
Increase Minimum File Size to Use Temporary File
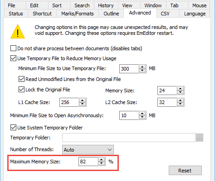[x=142, y=67]
